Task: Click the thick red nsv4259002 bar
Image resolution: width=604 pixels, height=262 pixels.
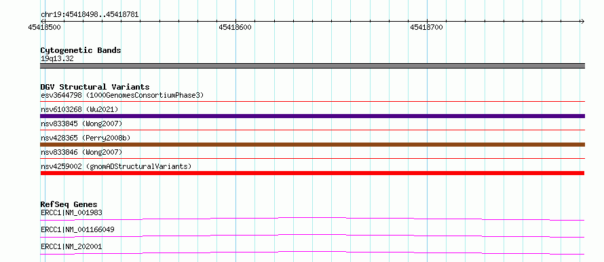Action: pos(312,173)
